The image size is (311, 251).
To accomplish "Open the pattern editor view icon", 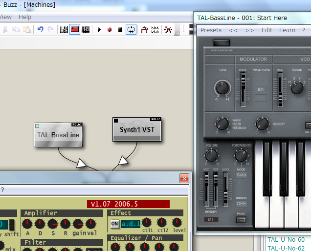I will click(64, 30).
